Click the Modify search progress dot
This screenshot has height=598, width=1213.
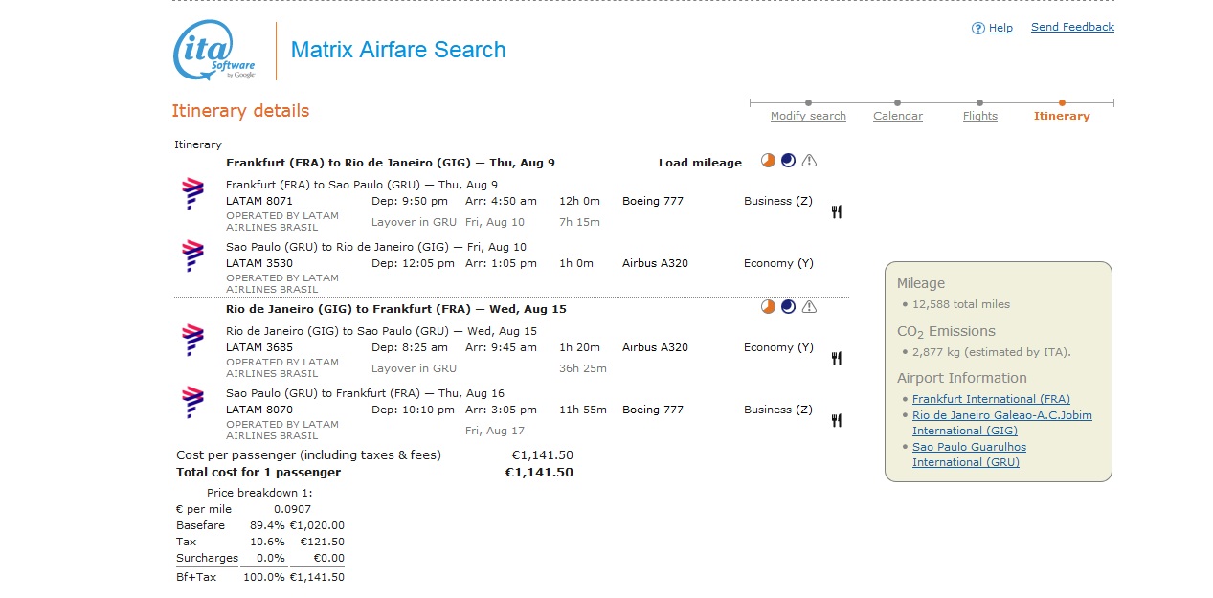[808, 102]
